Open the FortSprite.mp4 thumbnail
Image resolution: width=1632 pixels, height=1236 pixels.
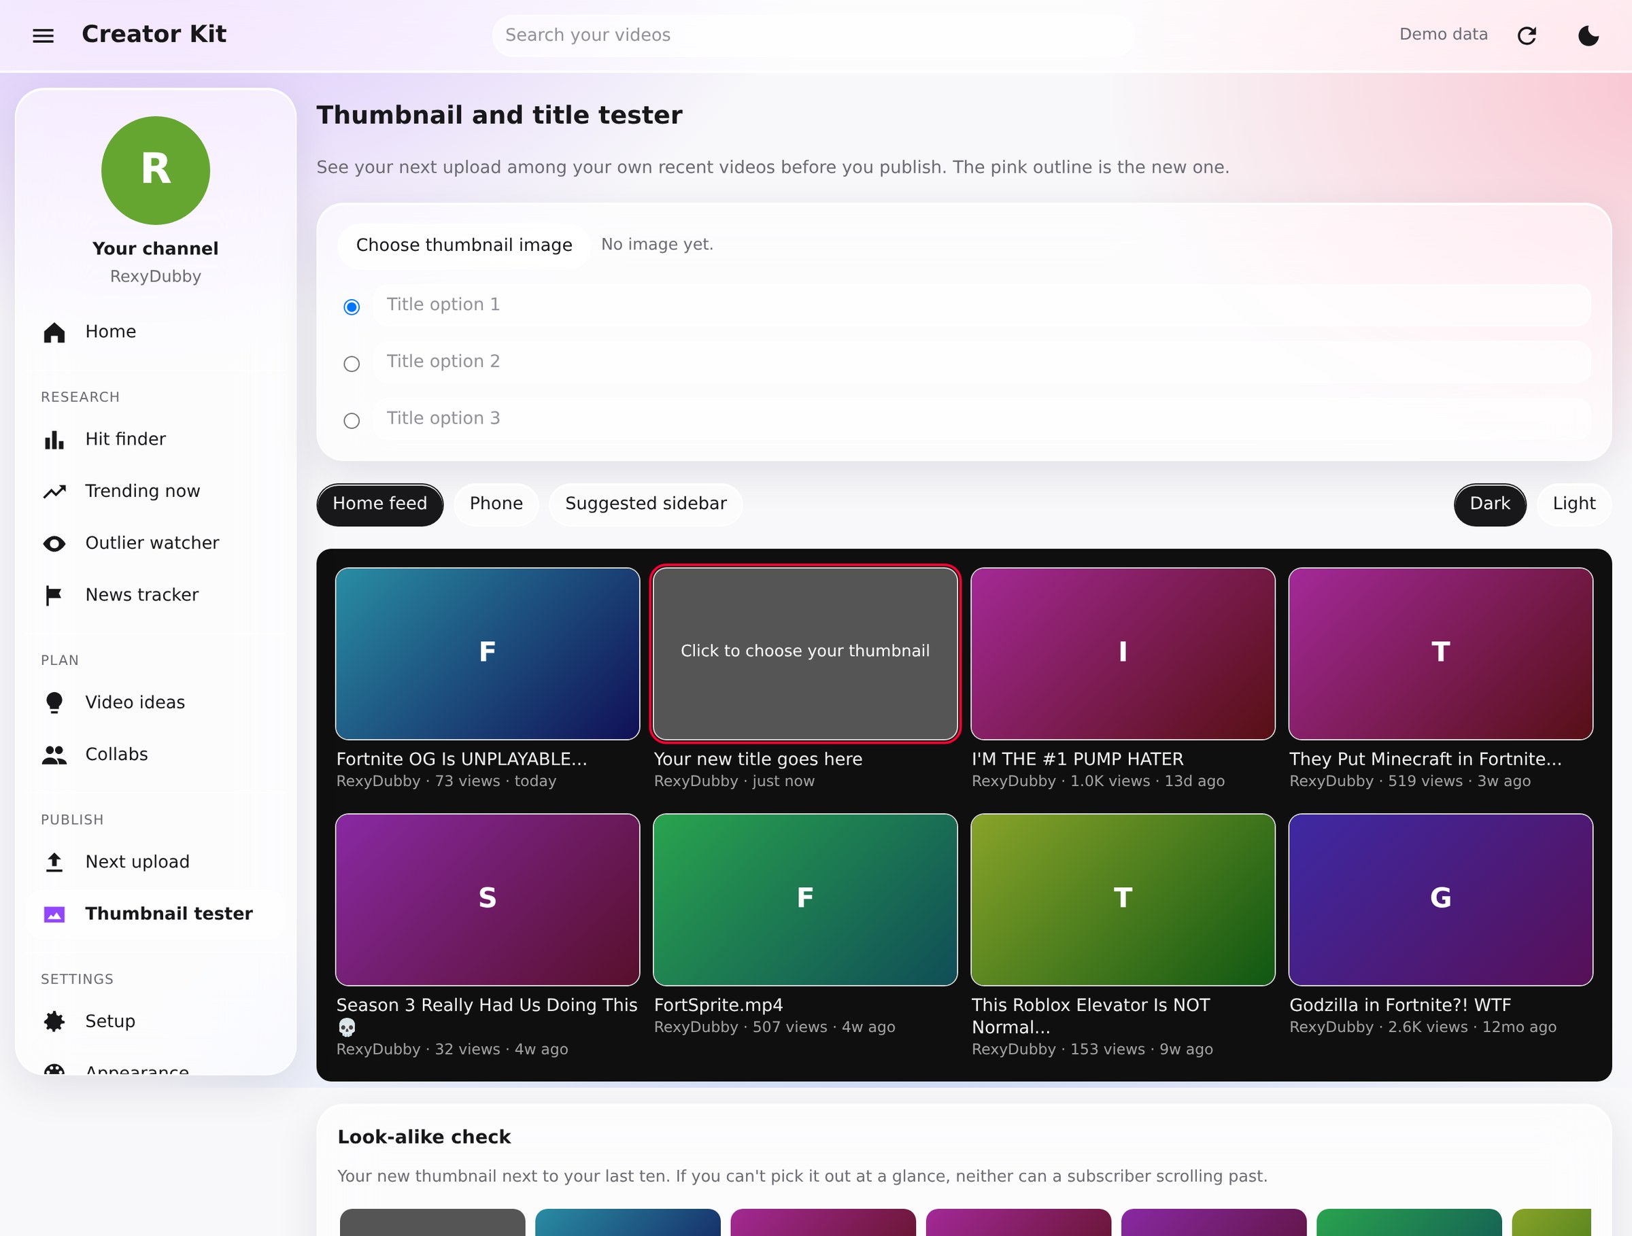click(x=805, y=899)
